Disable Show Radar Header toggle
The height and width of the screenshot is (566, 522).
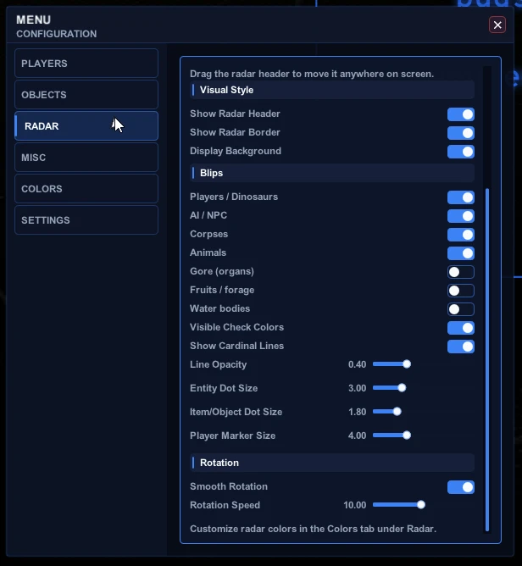[x=461, y=114]
